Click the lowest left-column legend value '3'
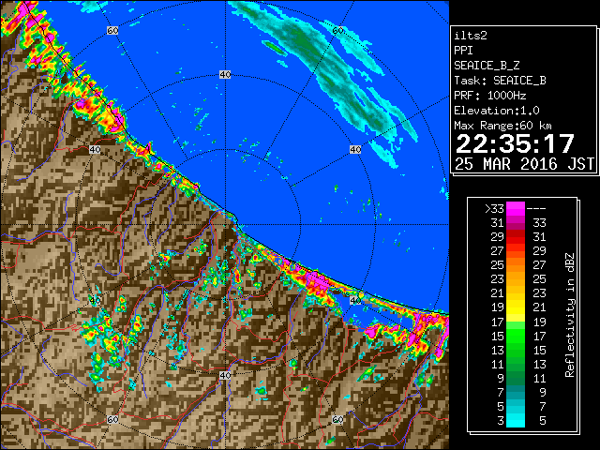 coord(501,421)
